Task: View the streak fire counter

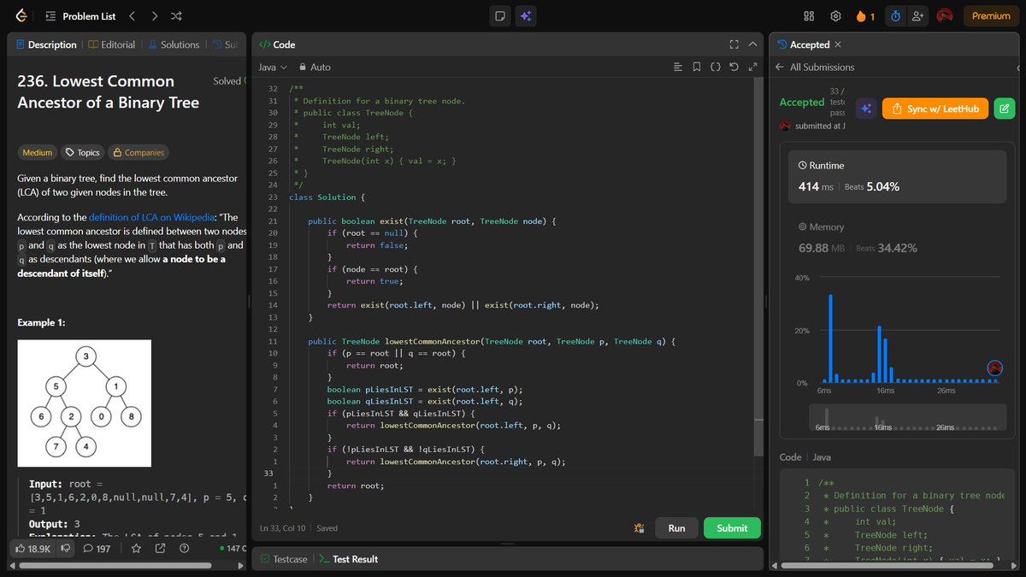Action: point(865,15)
